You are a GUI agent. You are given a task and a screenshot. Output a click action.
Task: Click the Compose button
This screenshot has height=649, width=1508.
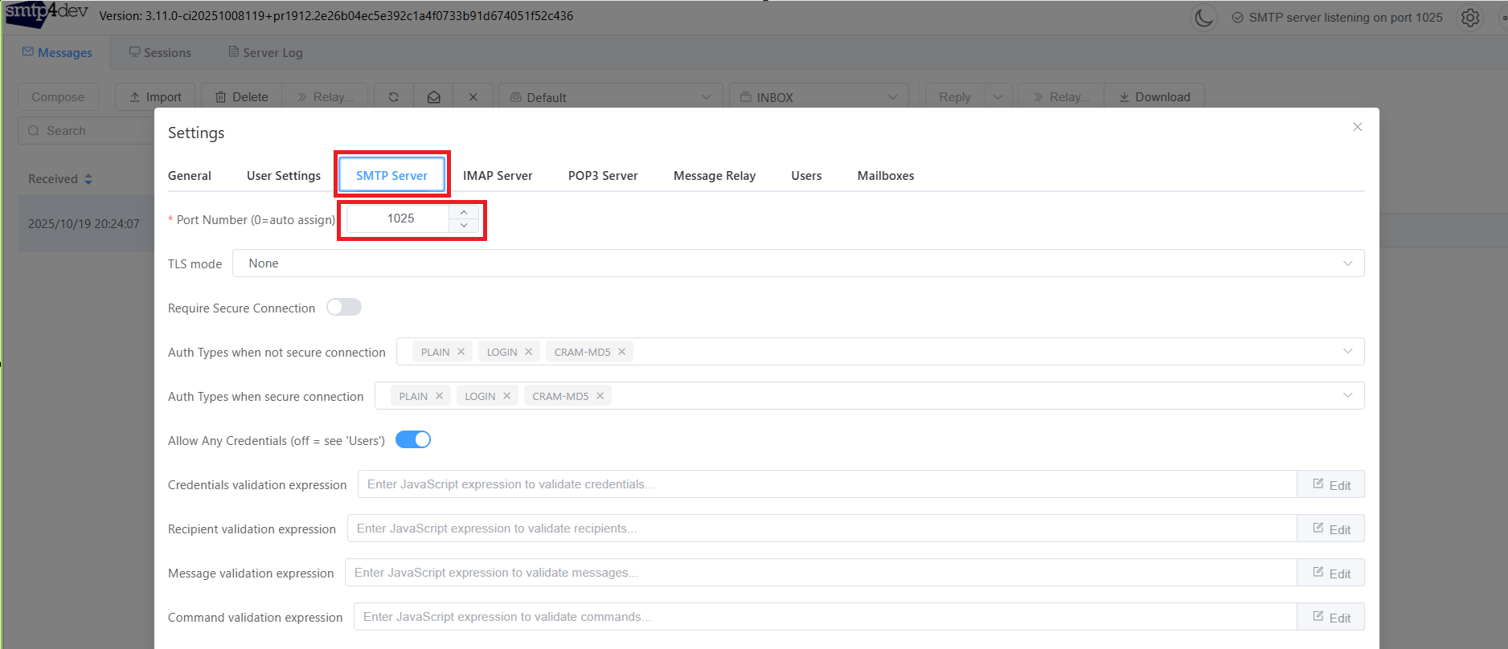(58, 96)
